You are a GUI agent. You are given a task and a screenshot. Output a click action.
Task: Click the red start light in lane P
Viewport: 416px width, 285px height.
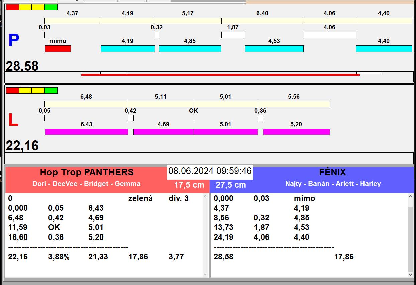[13, 7]
